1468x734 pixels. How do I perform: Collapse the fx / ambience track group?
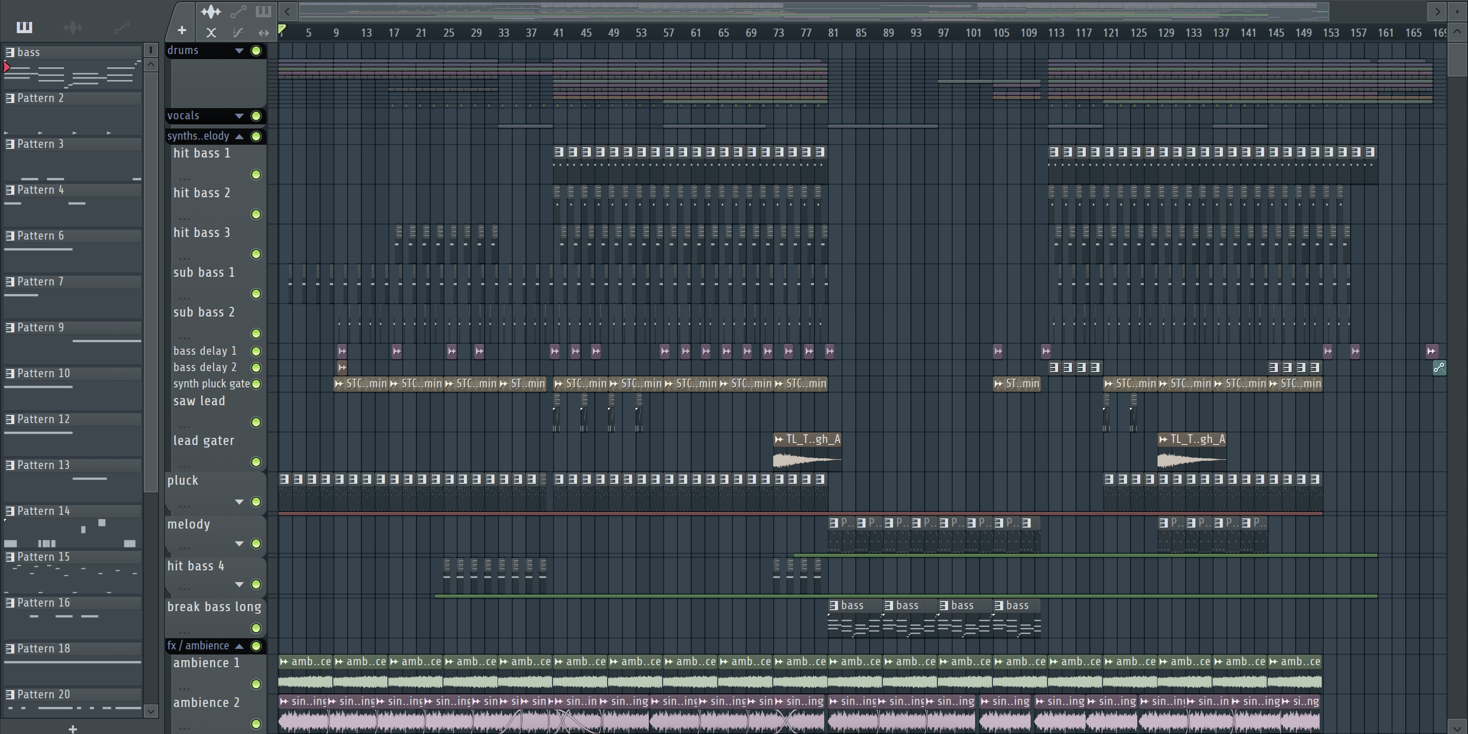(x=240, y=646)
